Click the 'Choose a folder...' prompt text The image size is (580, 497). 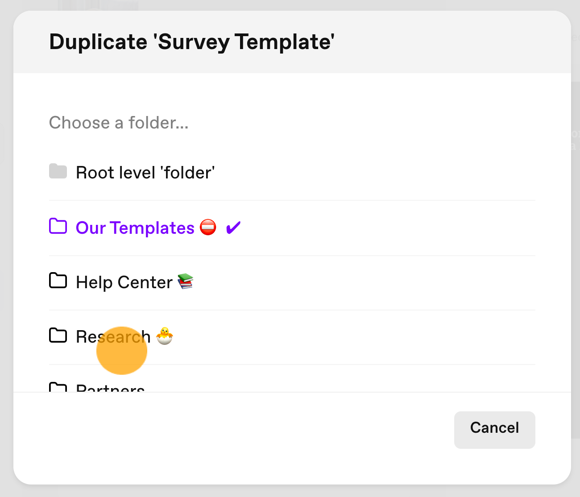coord(119,123)
